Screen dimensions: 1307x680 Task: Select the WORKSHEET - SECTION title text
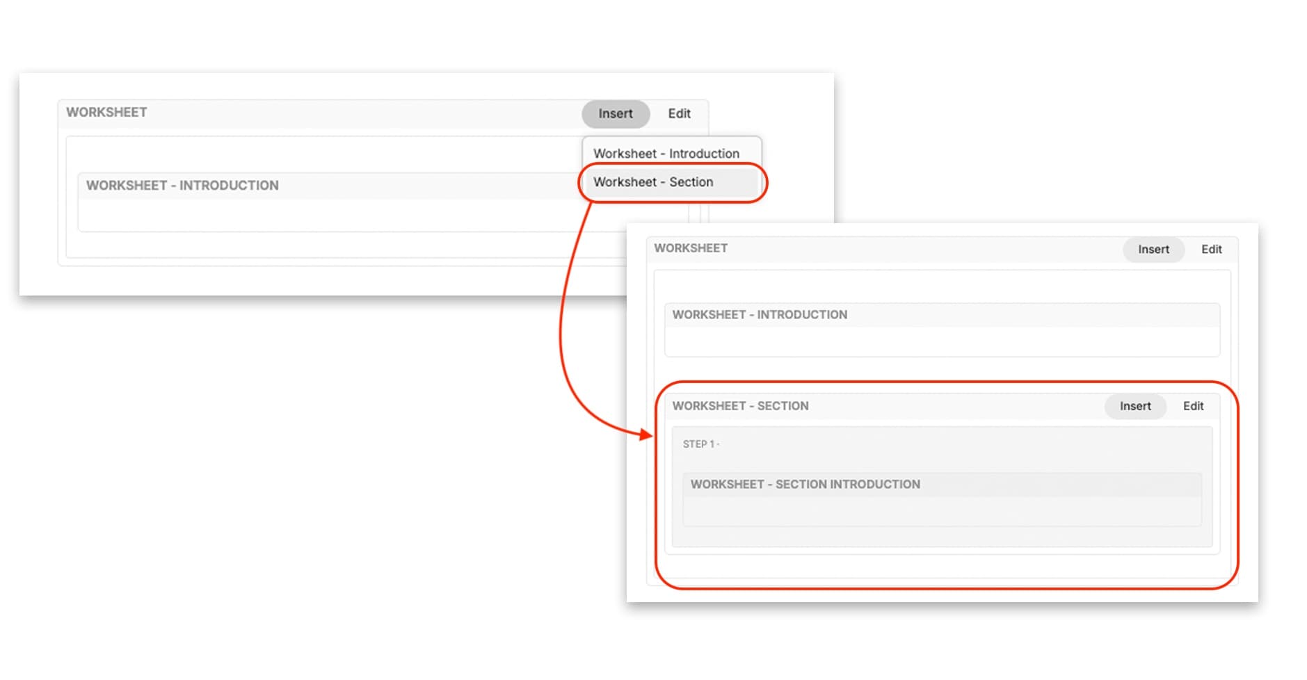click(740, 406)
